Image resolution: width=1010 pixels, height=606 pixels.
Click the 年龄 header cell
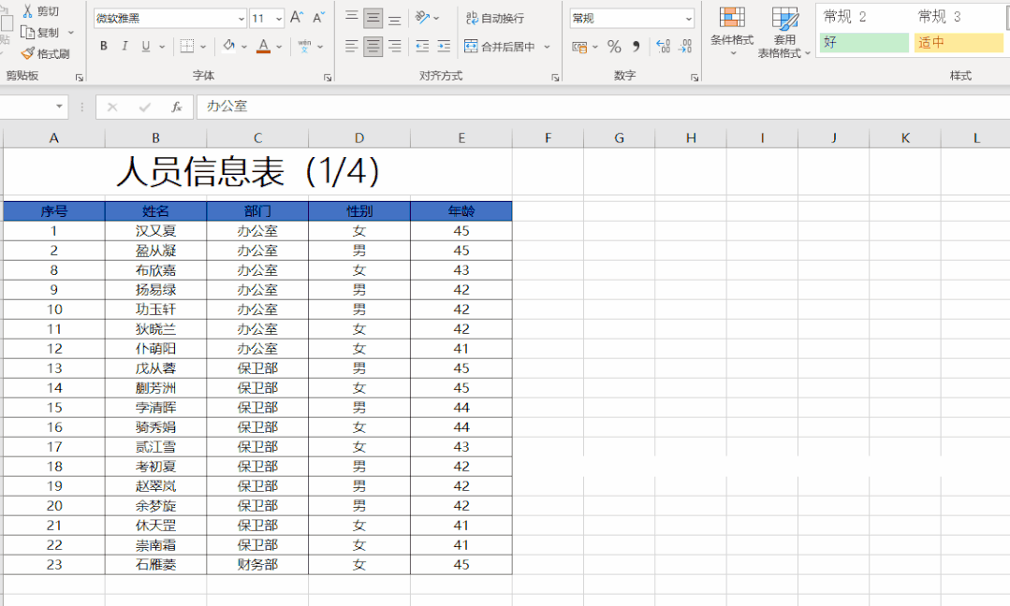point(461,211)
